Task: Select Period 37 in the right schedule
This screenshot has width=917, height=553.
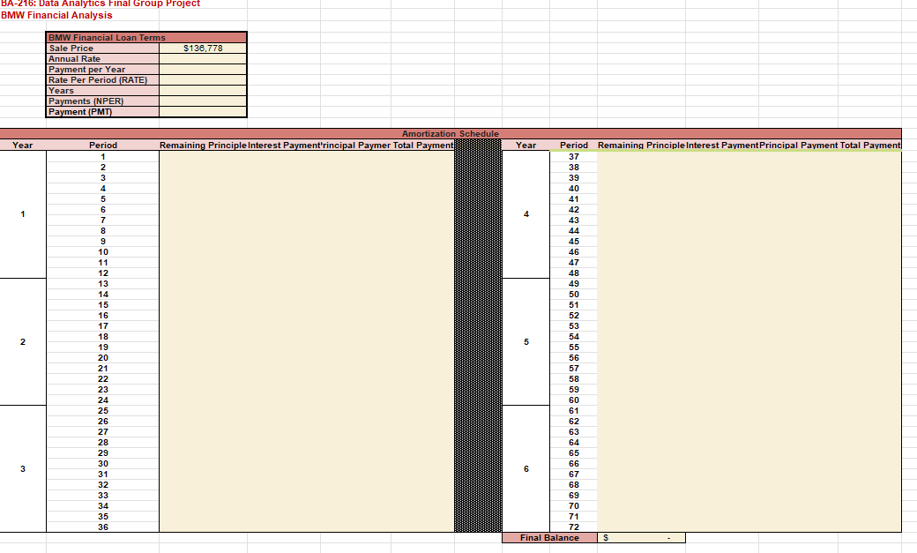Action: (573, 155)
